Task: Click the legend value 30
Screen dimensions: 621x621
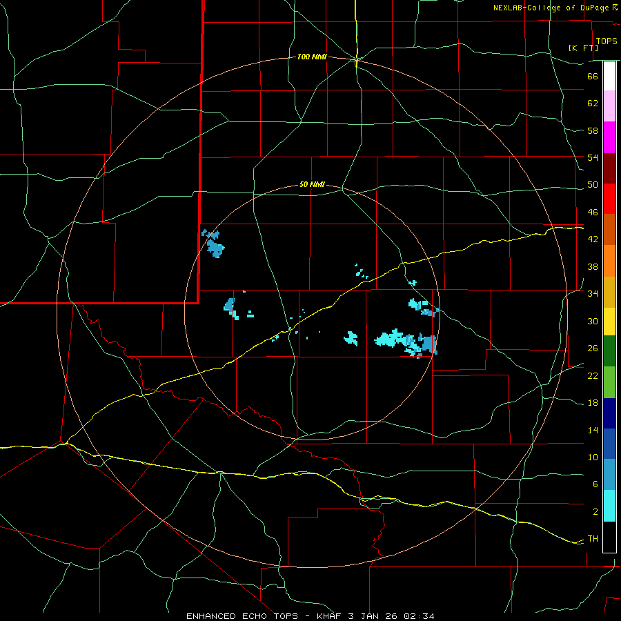Action: [x=593, y=321]
